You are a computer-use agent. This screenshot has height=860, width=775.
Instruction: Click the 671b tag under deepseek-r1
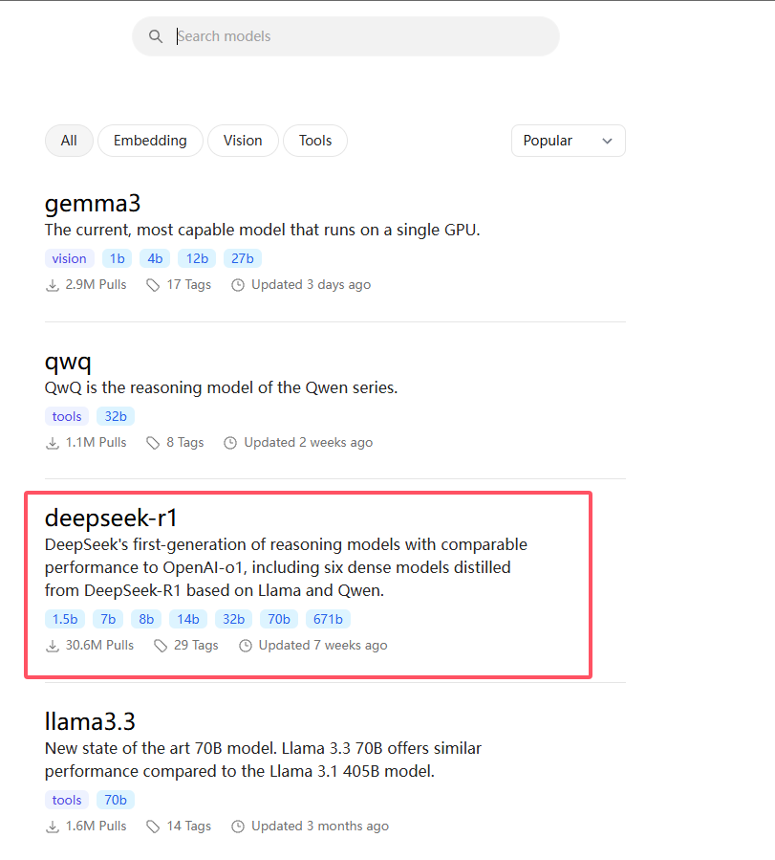(x=328, y=619)
